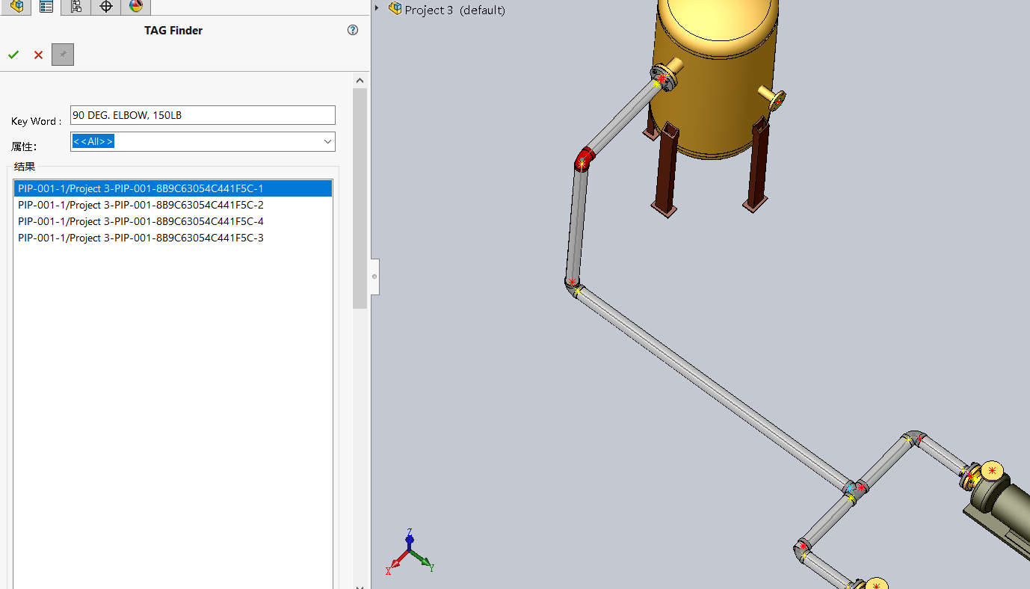Confirm with the green checkmark OK
The image size is (1030, 589).
coord(13,55)
